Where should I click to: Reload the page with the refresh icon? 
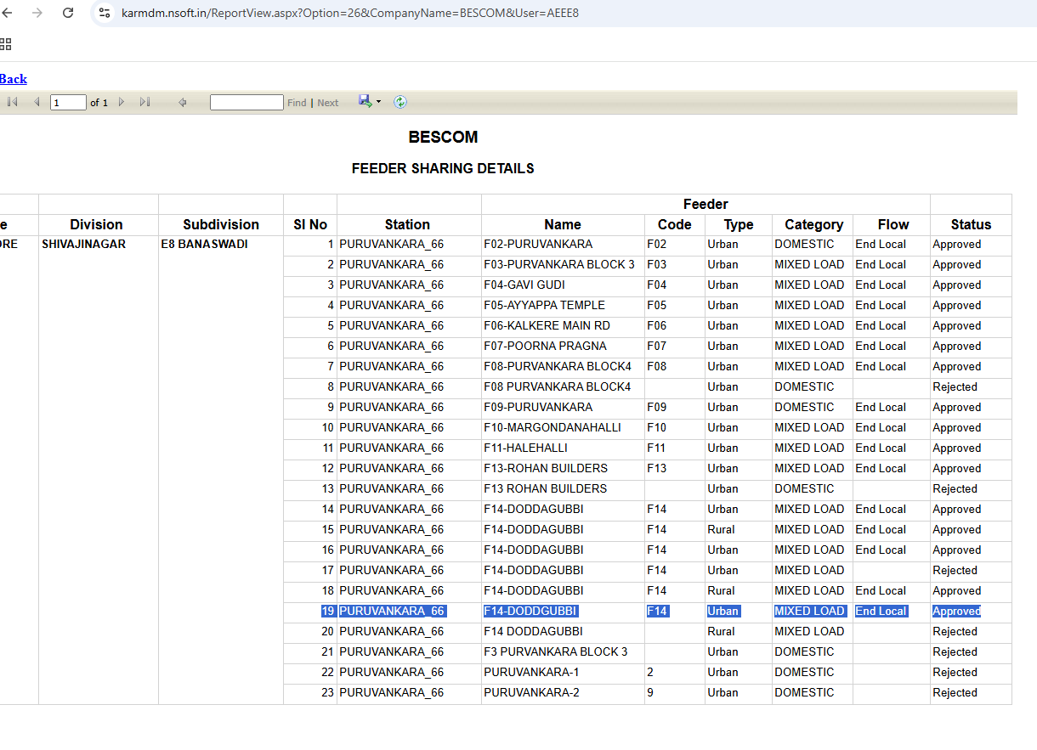(68, 13)
